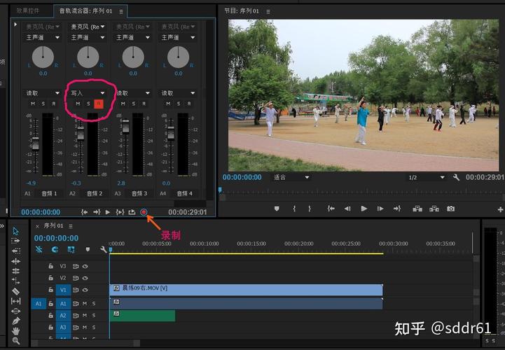Screen dimensions: 505x350
Task: Click the 音频 1 volume fader handle
Action: click(34, 143)
